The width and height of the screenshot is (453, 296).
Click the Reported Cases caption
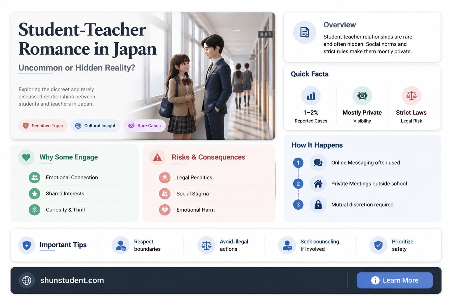(x=311, y=121)
